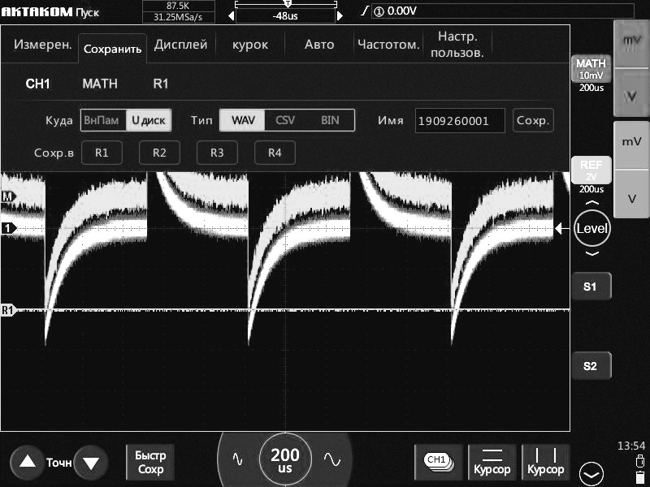Click the M math waveform marker
This screenshot has height=487, width=650.
[8, 196]
